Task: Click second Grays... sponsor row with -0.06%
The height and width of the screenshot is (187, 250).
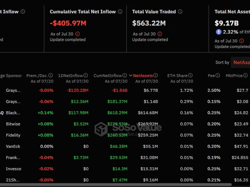Action: pyautogui.click(x=125, y=102)
